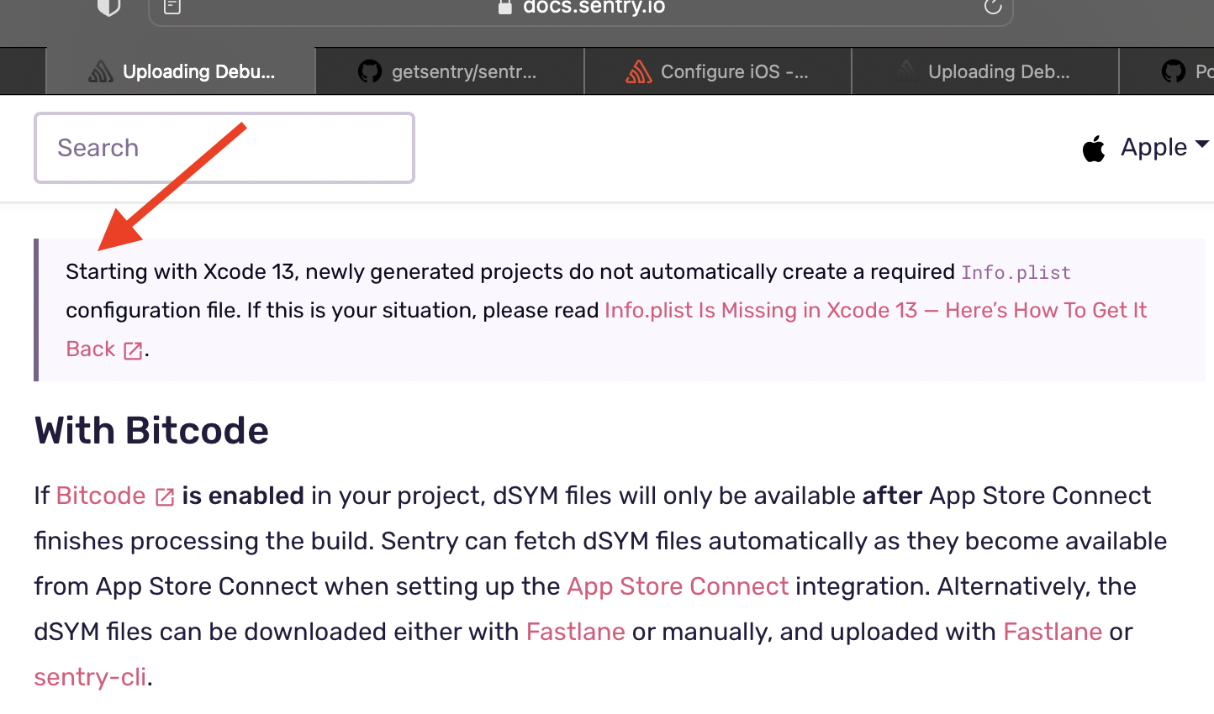
Task: Click the Search input field
Action: [224, 148]
